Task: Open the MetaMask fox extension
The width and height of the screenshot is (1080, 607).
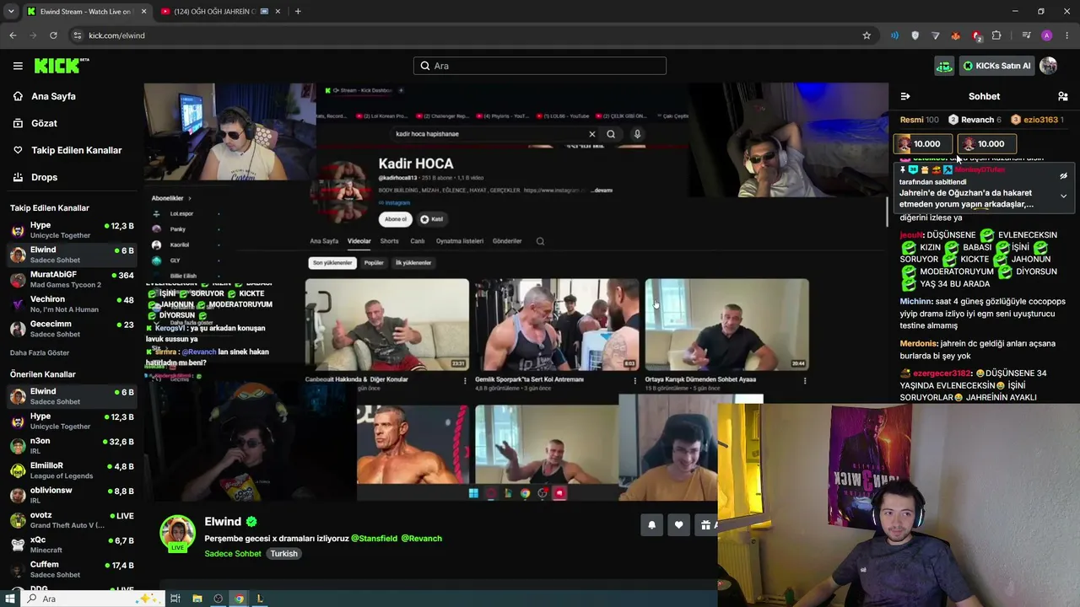Action: coord(956,35)
